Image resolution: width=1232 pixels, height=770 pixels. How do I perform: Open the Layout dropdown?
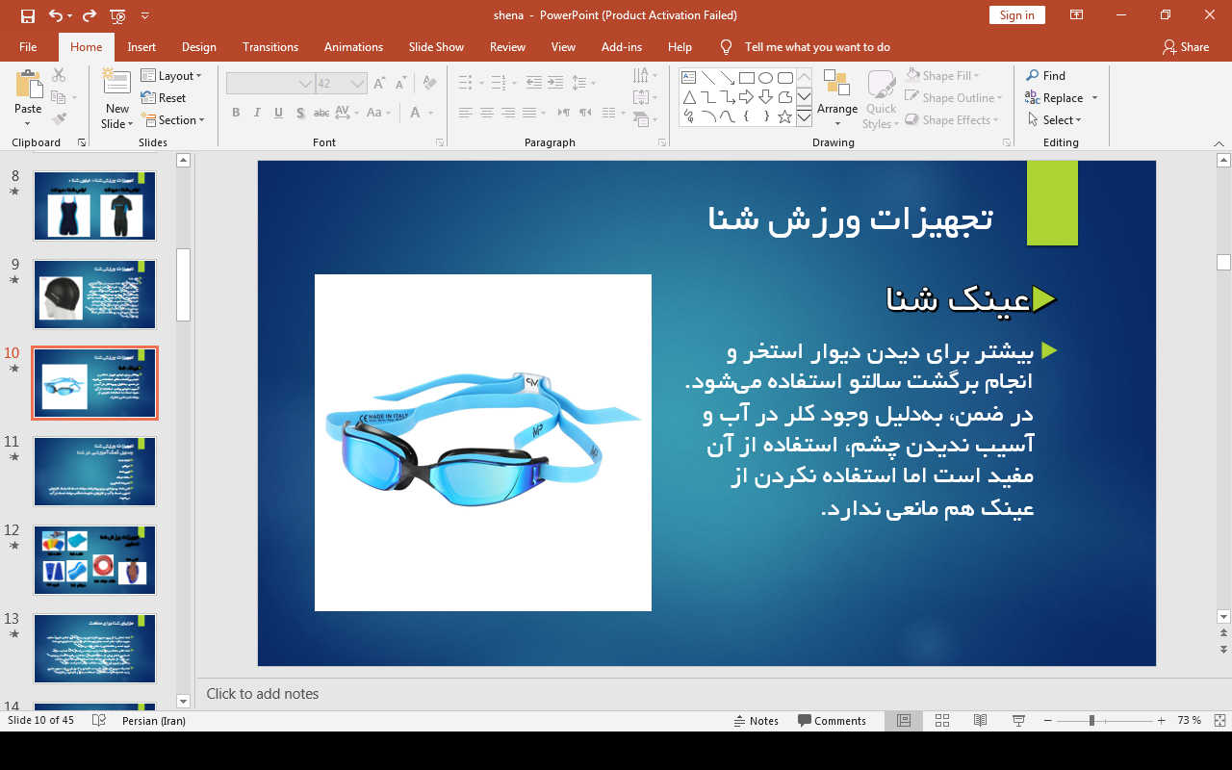[171, 76]
